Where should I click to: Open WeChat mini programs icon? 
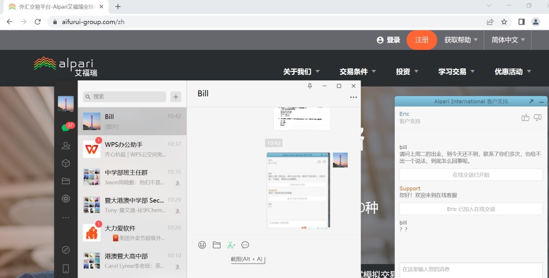coord(66,250)
